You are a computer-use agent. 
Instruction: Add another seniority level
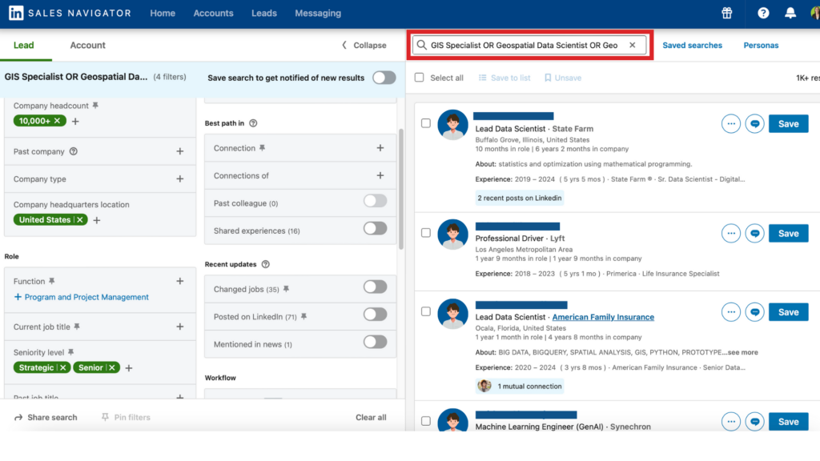[x=129, y=368]
